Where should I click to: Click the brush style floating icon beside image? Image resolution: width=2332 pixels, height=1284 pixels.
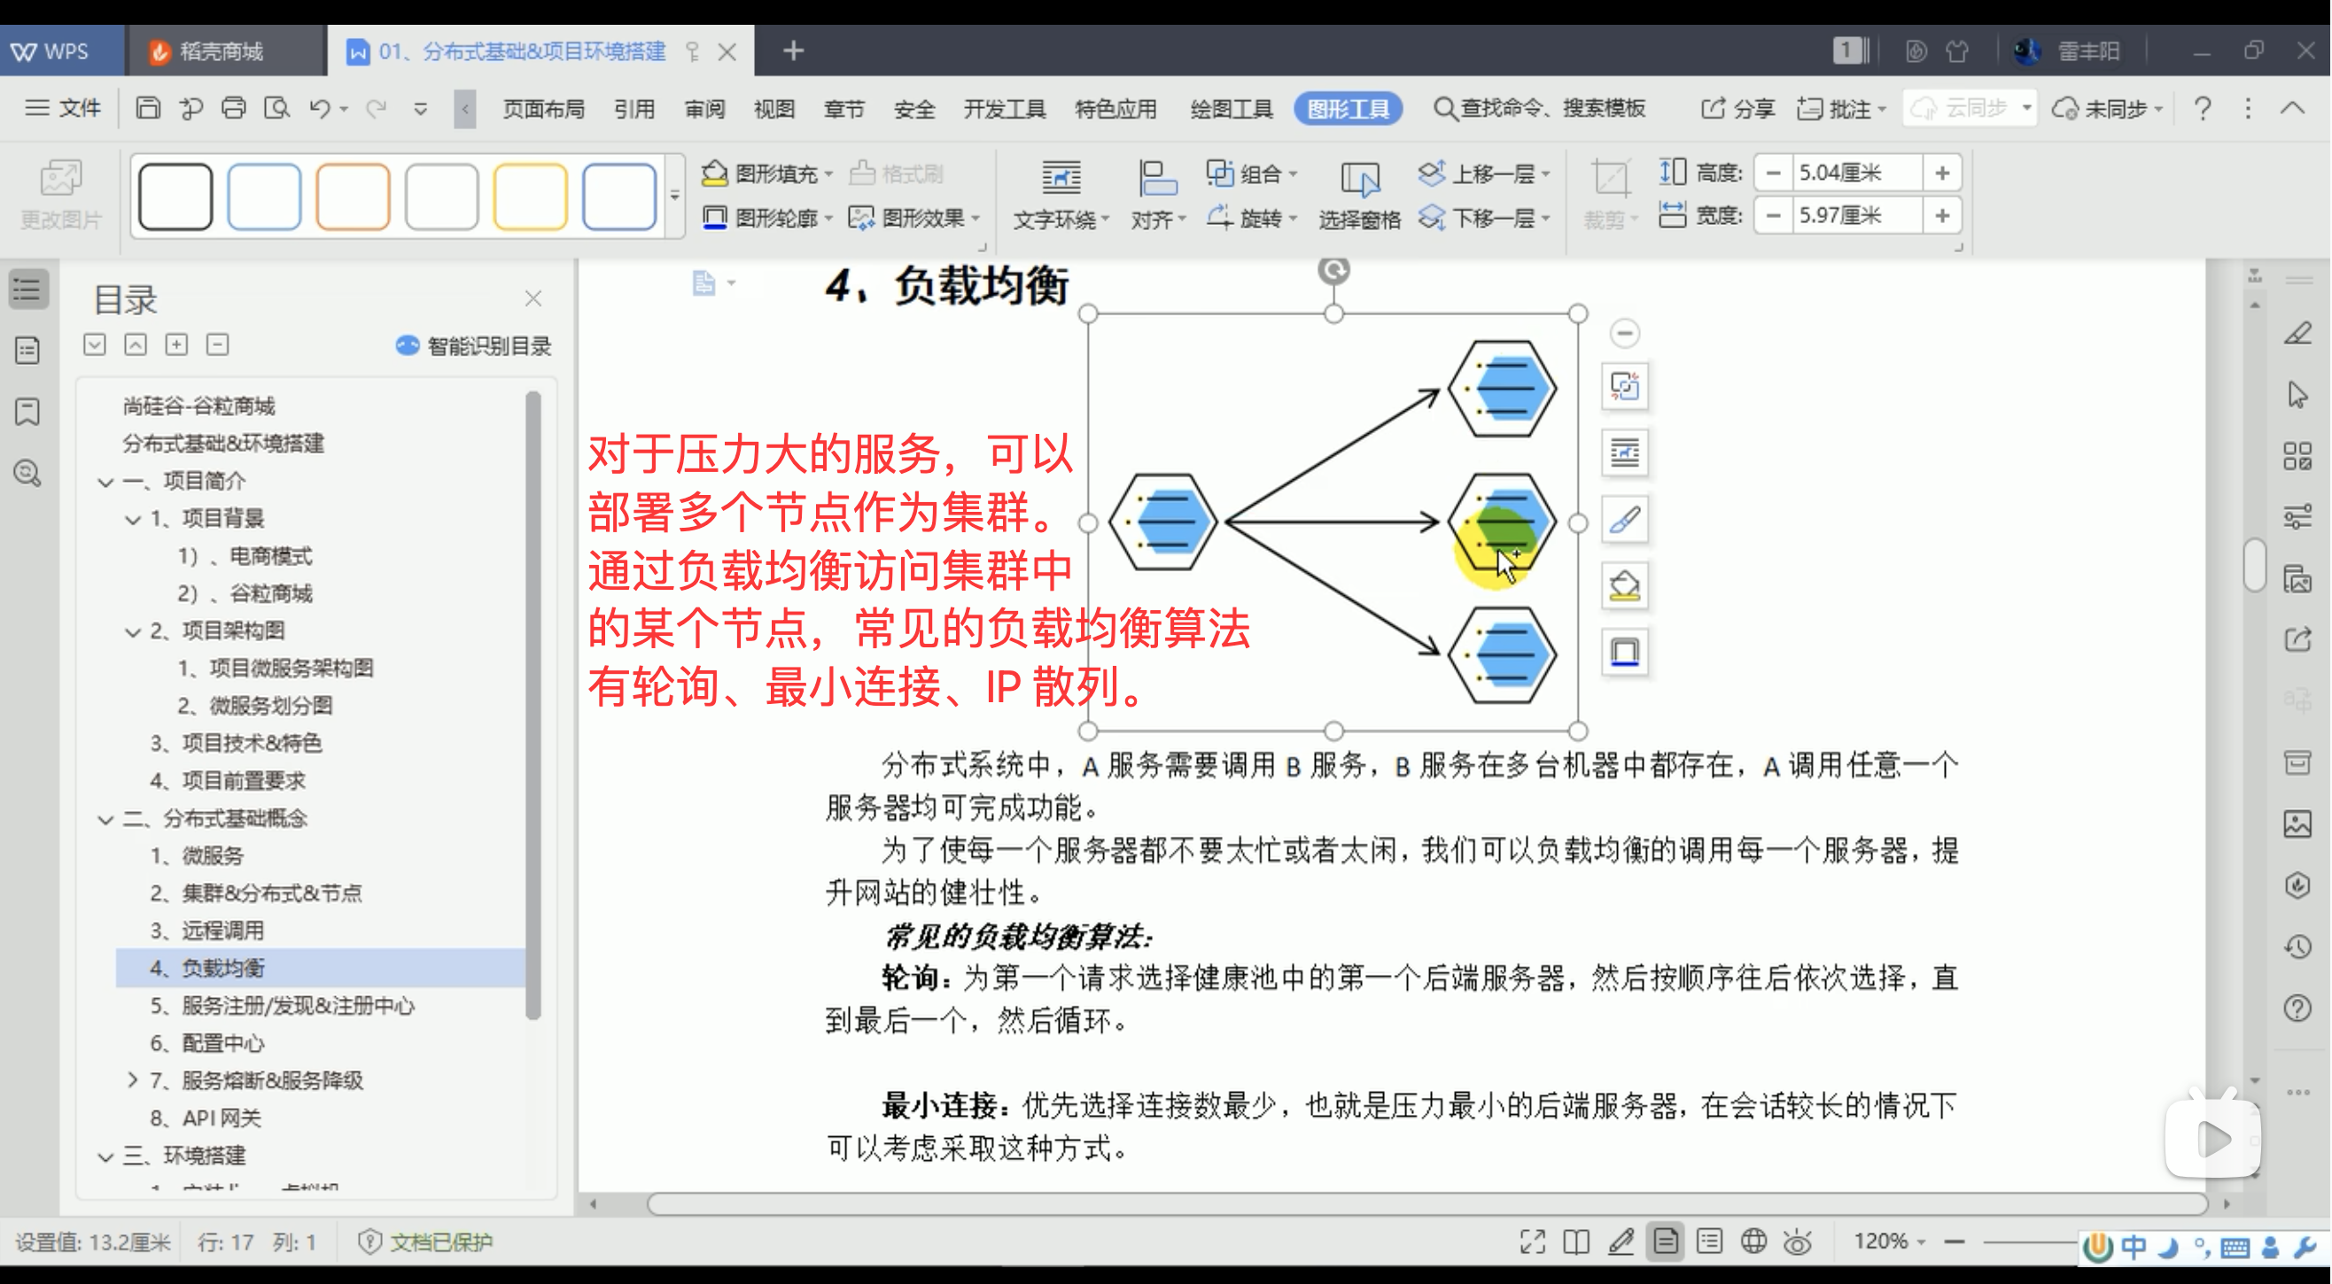[1625, 520]
